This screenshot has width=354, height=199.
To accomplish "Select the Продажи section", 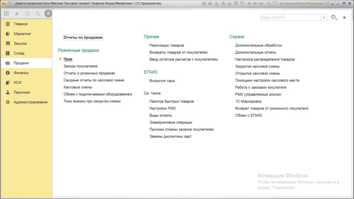I will click(26, 63).
